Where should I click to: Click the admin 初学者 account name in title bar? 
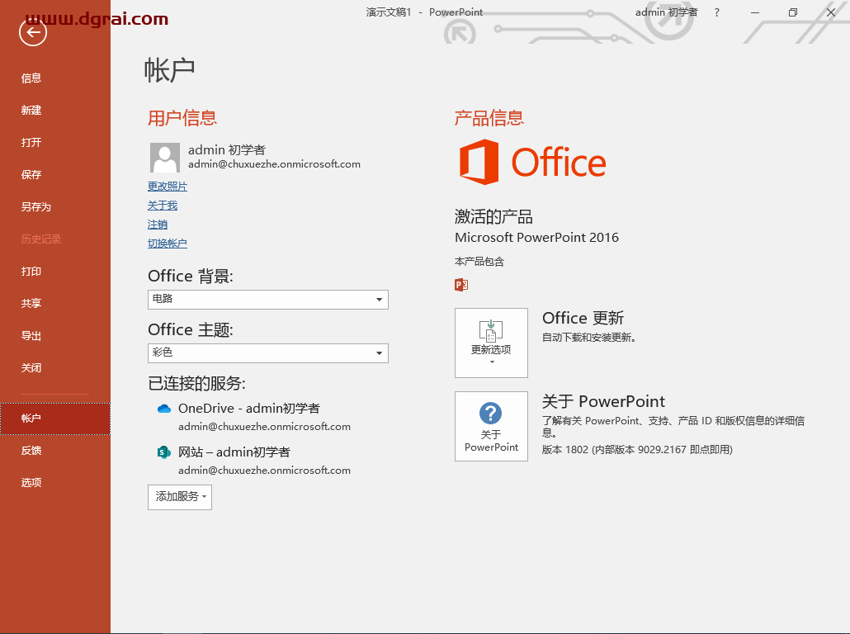(x=666, y=12)
